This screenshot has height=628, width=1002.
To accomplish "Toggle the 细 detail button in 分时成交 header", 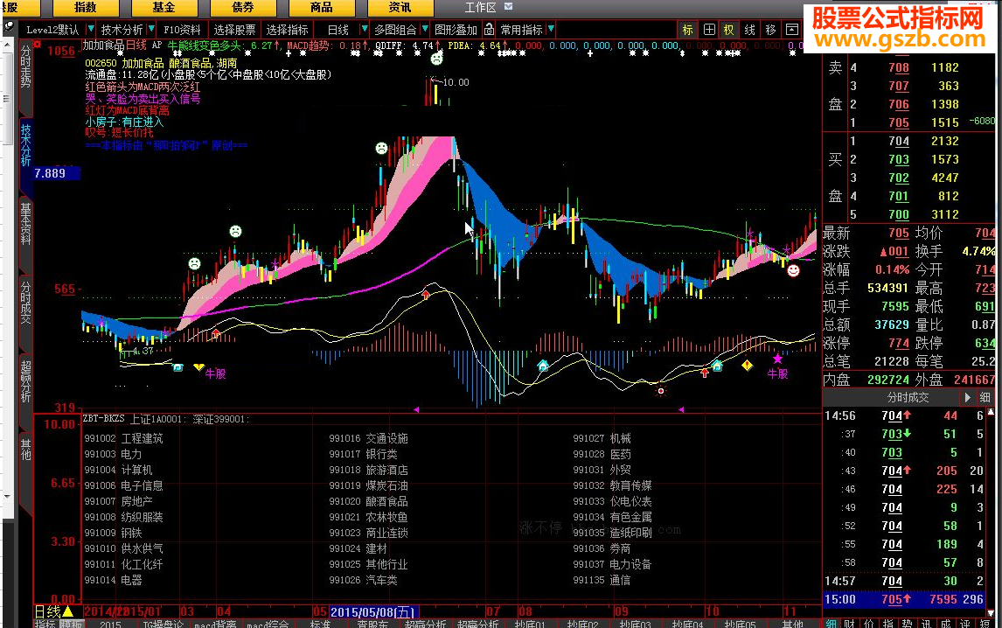I will point(985,397).
